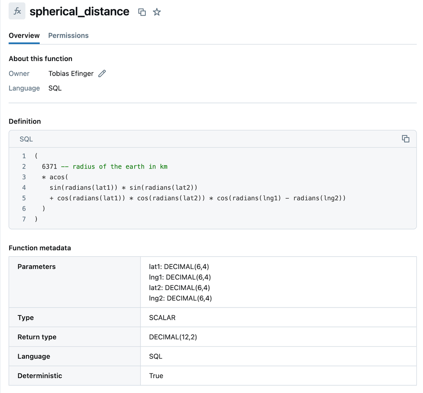Copy the spherical_distance function name
This screenshot has height=393, width=423.
[142, 12]
